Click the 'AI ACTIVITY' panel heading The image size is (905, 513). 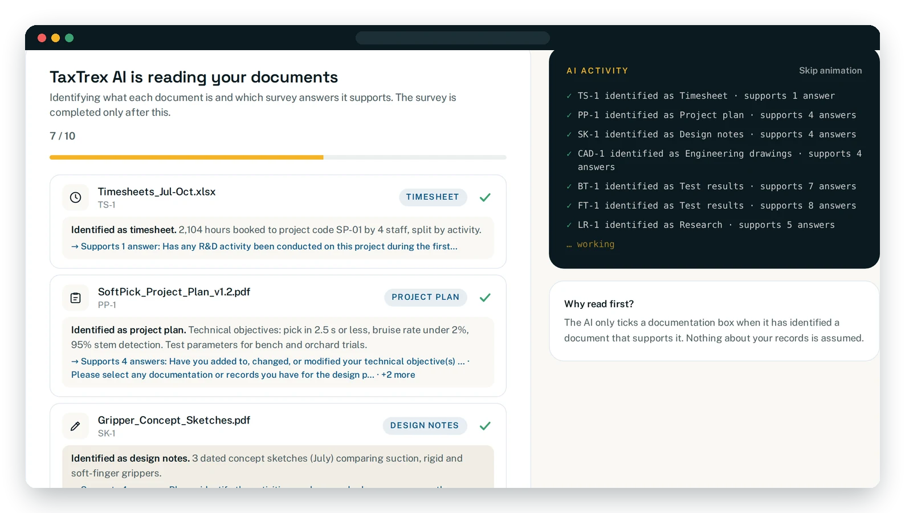(597, 71)
